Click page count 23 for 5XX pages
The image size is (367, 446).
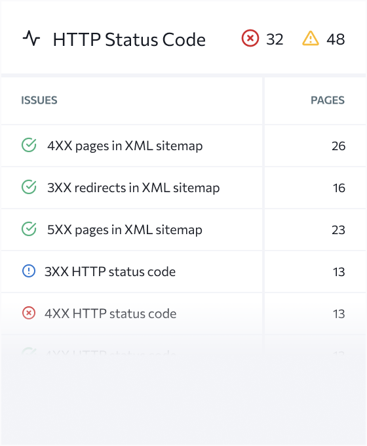click(338, 230)
